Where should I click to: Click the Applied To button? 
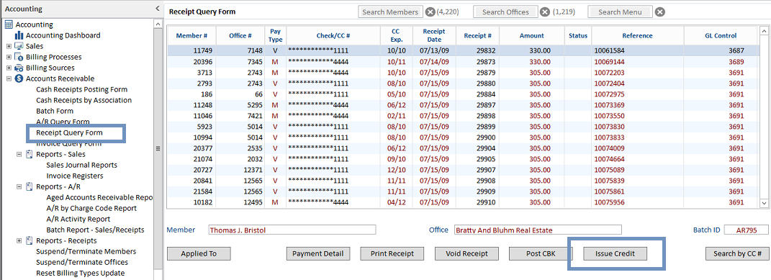tap(199, 254)
